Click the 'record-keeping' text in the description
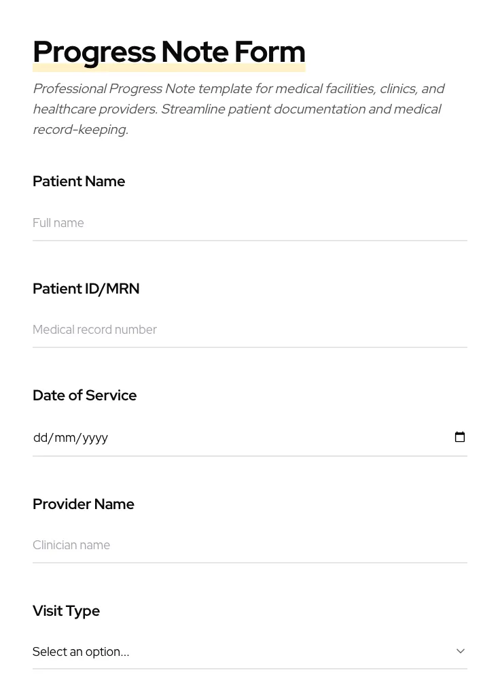Viewport: 500px width, 696px height. (79, 130)
